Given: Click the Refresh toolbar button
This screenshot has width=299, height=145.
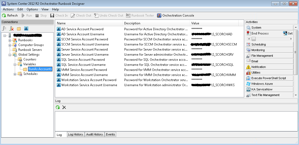Looking at the screenshot, I should [10, 16].
